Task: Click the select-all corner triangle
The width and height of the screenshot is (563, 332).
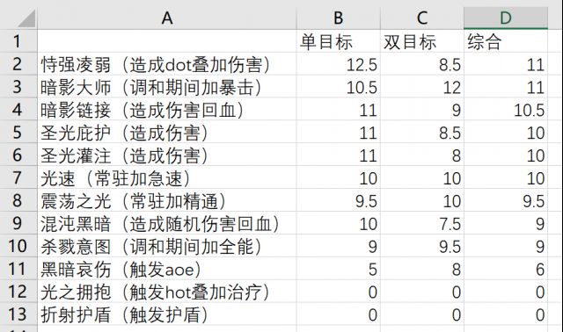Action: coord(26,18)
